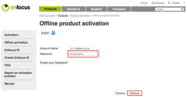The height and width of the screenshot is (97, 187).
Task: Click the Continue button
Action: [x=135, y=93]
